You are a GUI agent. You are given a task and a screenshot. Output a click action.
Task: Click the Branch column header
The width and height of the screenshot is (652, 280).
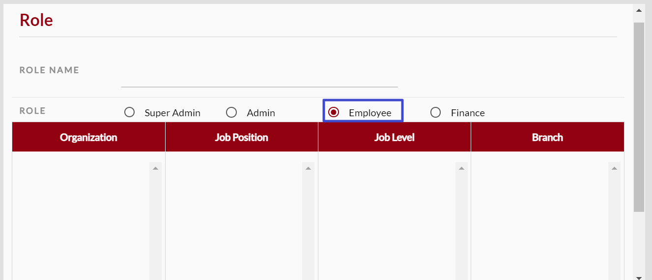coord(547,137)
